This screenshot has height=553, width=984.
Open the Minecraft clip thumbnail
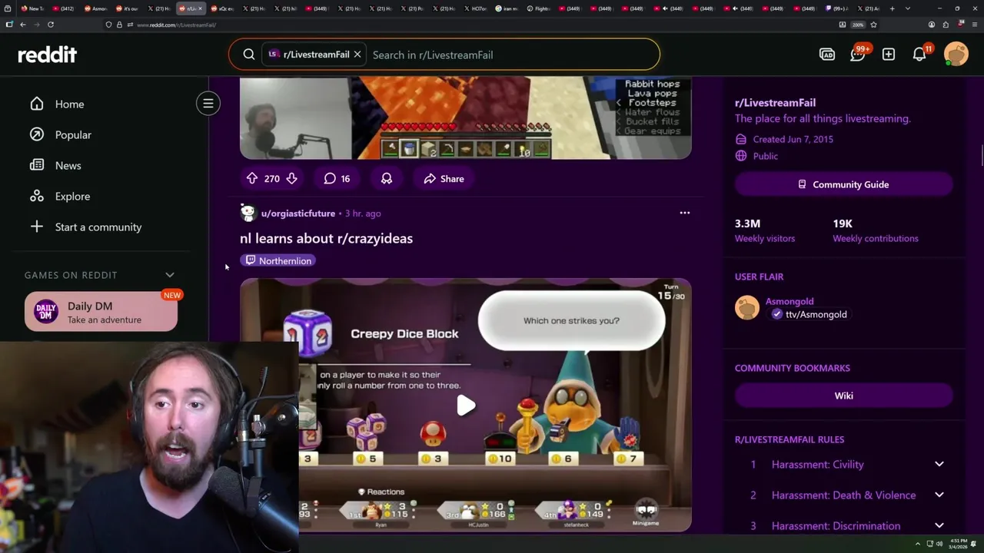coord(466,118)
